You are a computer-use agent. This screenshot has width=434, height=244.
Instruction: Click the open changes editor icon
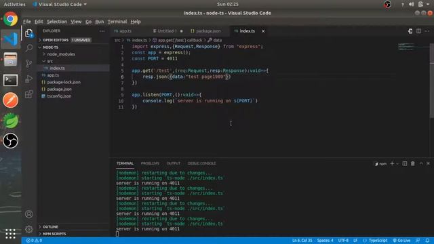410,31
